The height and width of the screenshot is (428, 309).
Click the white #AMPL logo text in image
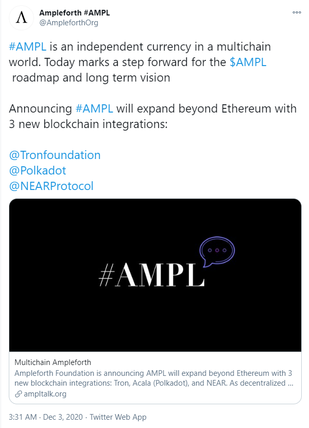[x=151, y=275]
